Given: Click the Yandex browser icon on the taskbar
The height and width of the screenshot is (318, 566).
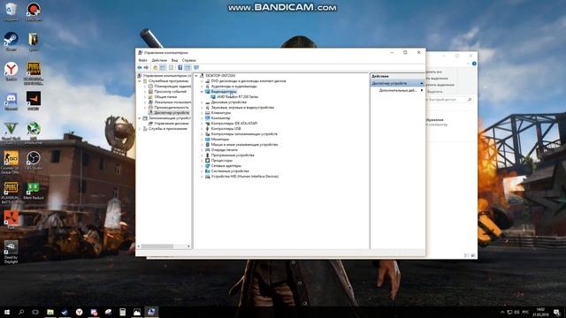Looking at the screenshot, I should 79,312.
